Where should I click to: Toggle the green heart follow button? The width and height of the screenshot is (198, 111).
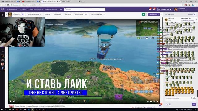(143, 14)
